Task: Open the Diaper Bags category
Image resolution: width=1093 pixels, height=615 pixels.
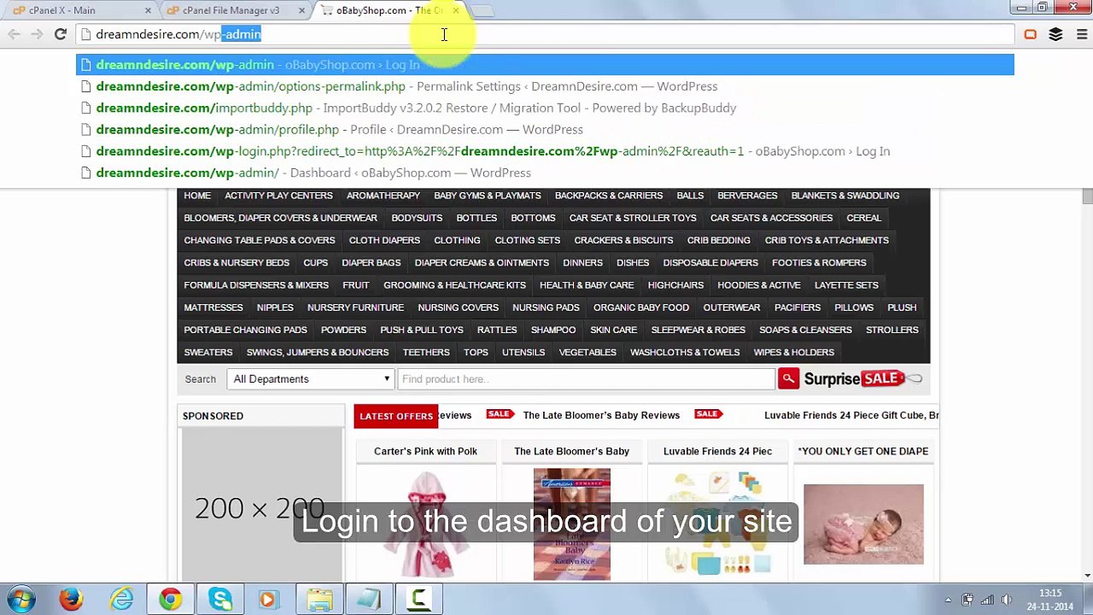Action: pos(371,262)
